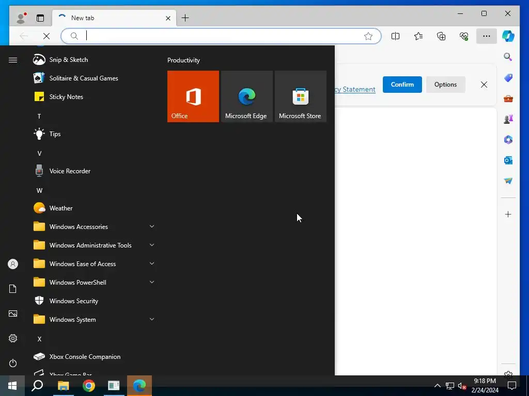Open Edge profile icon
Image resolution: width=529 pixels, height=396 pixels.
pyautogui.click(x=21, y=18)
